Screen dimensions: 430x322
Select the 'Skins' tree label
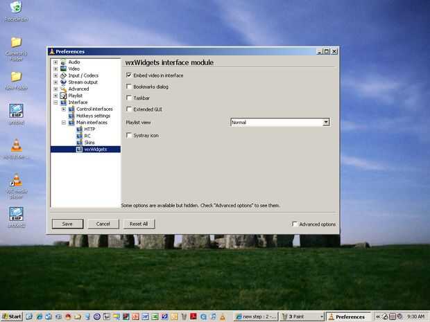click(89, 143)
